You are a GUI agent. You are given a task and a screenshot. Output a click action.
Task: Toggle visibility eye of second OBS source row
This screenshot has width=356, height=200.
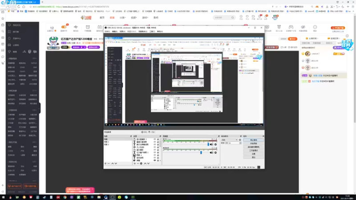pyautogui.click(x=155, y=142)
